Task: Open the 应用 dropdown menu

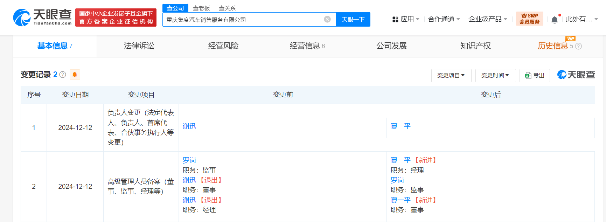Action: click(x=406, y=19)
